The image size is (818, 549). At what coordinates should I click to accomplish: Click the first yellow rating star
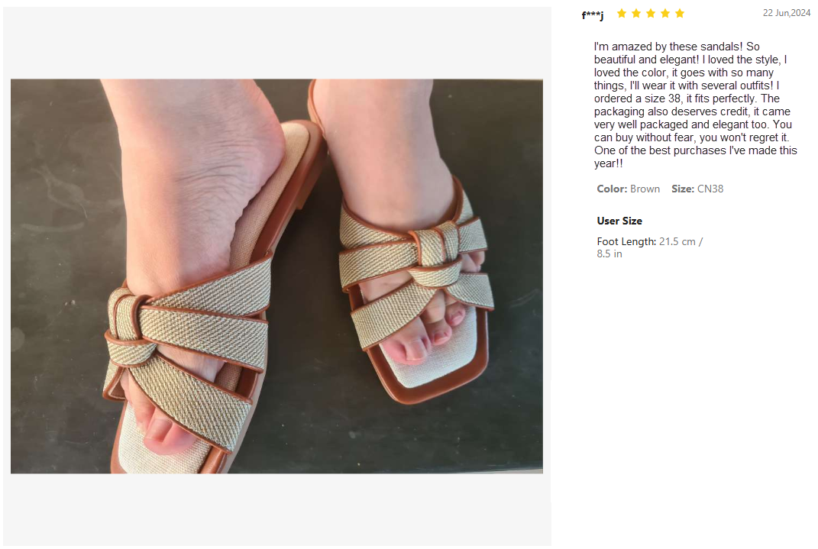point(622,14)
